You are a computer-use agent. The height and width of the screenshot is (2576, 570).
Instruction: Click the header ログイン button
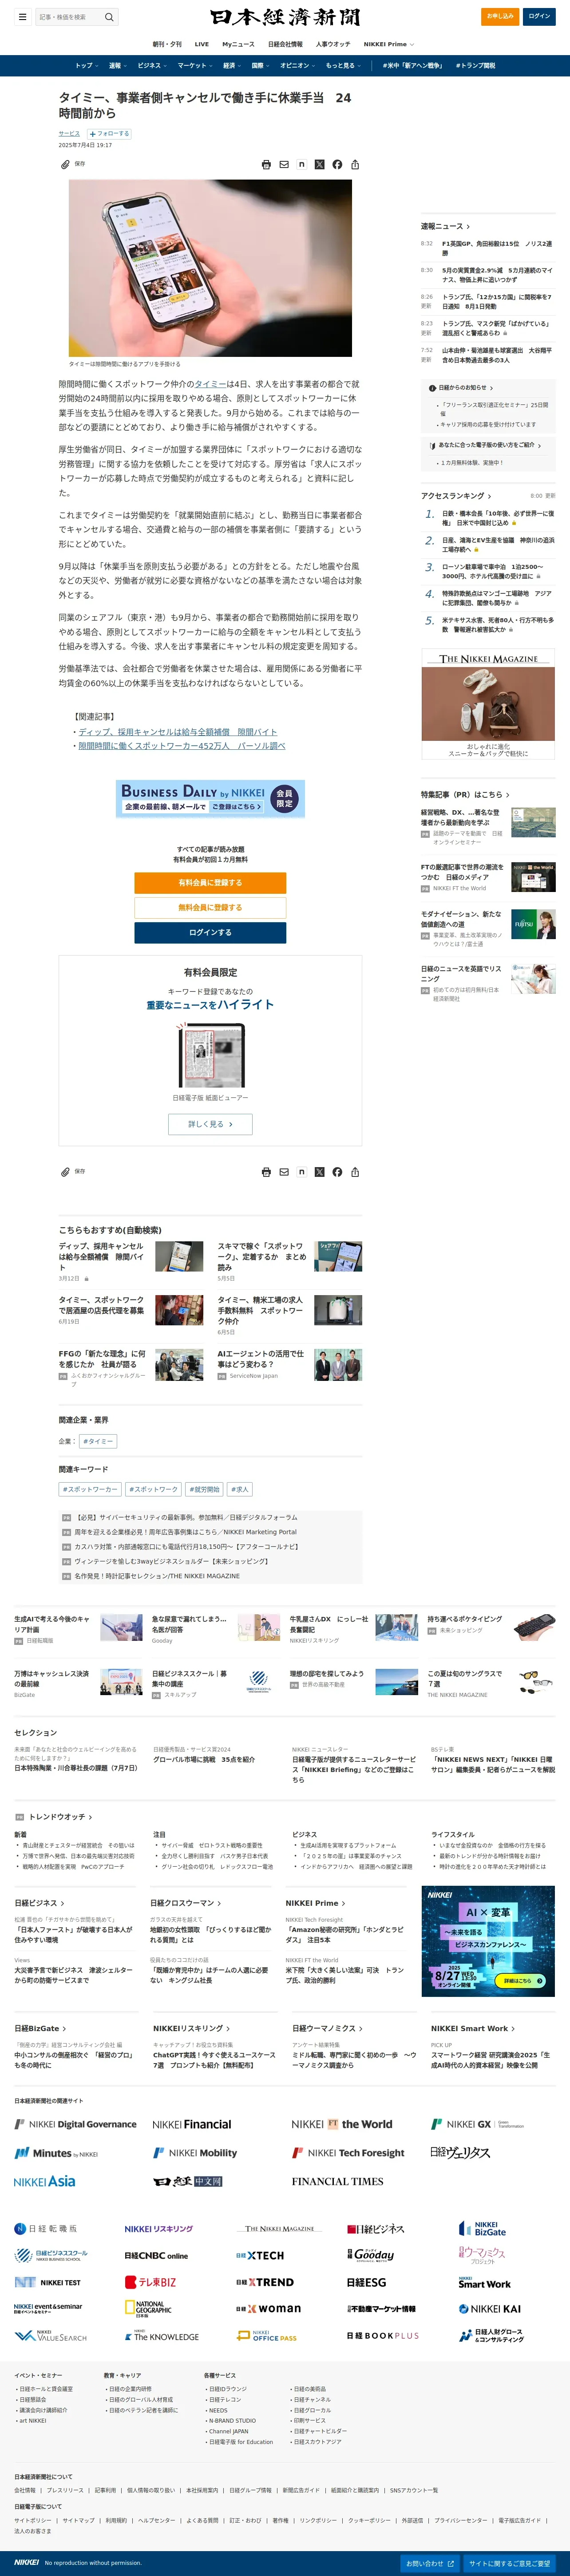539,16
